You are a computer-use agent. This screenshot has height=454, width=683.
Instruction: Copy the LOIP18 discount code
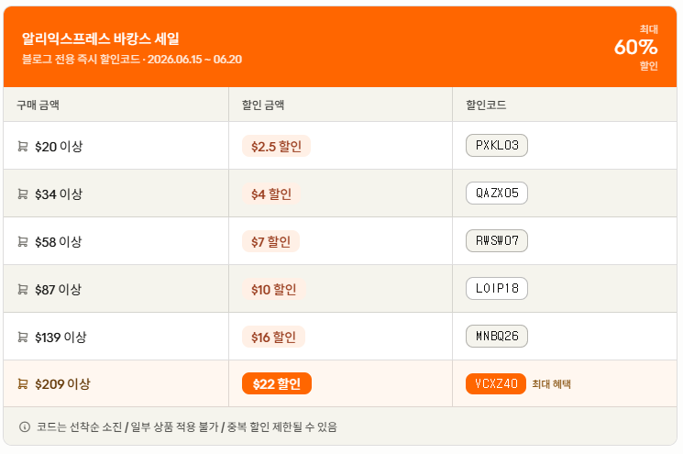click(497, 288)
